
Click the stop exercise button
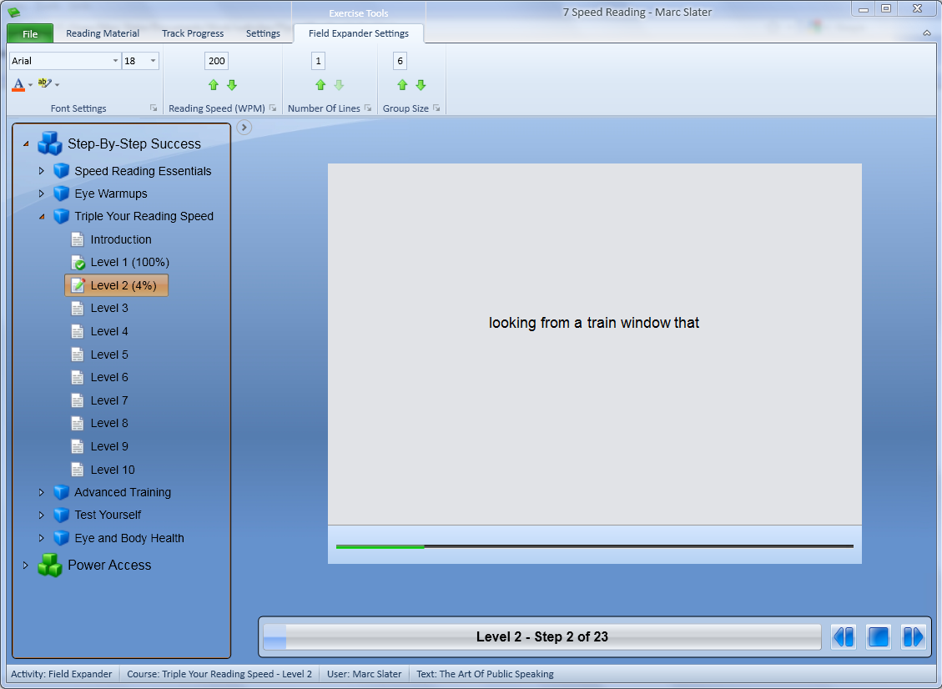pos(879,637)
